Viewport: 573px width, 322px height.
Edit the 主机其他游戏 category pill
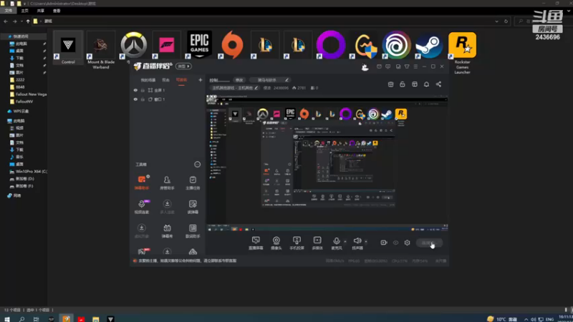pos(236,88)
